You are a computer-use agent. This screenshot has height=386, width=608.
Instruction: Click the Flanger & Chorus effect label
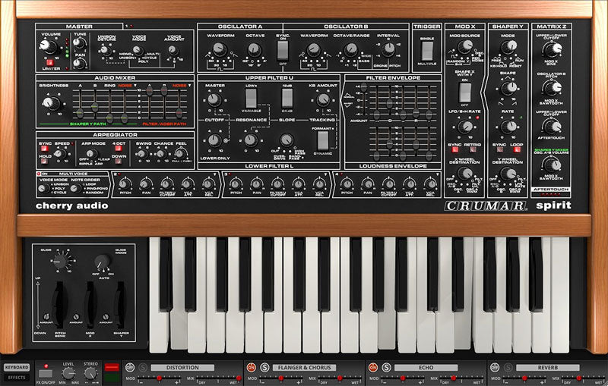pos(304,368)
